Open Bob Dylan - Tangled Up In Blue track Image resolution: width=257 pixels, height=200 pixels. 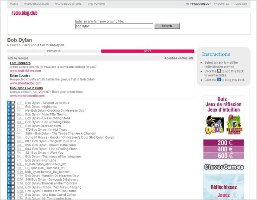47,103
